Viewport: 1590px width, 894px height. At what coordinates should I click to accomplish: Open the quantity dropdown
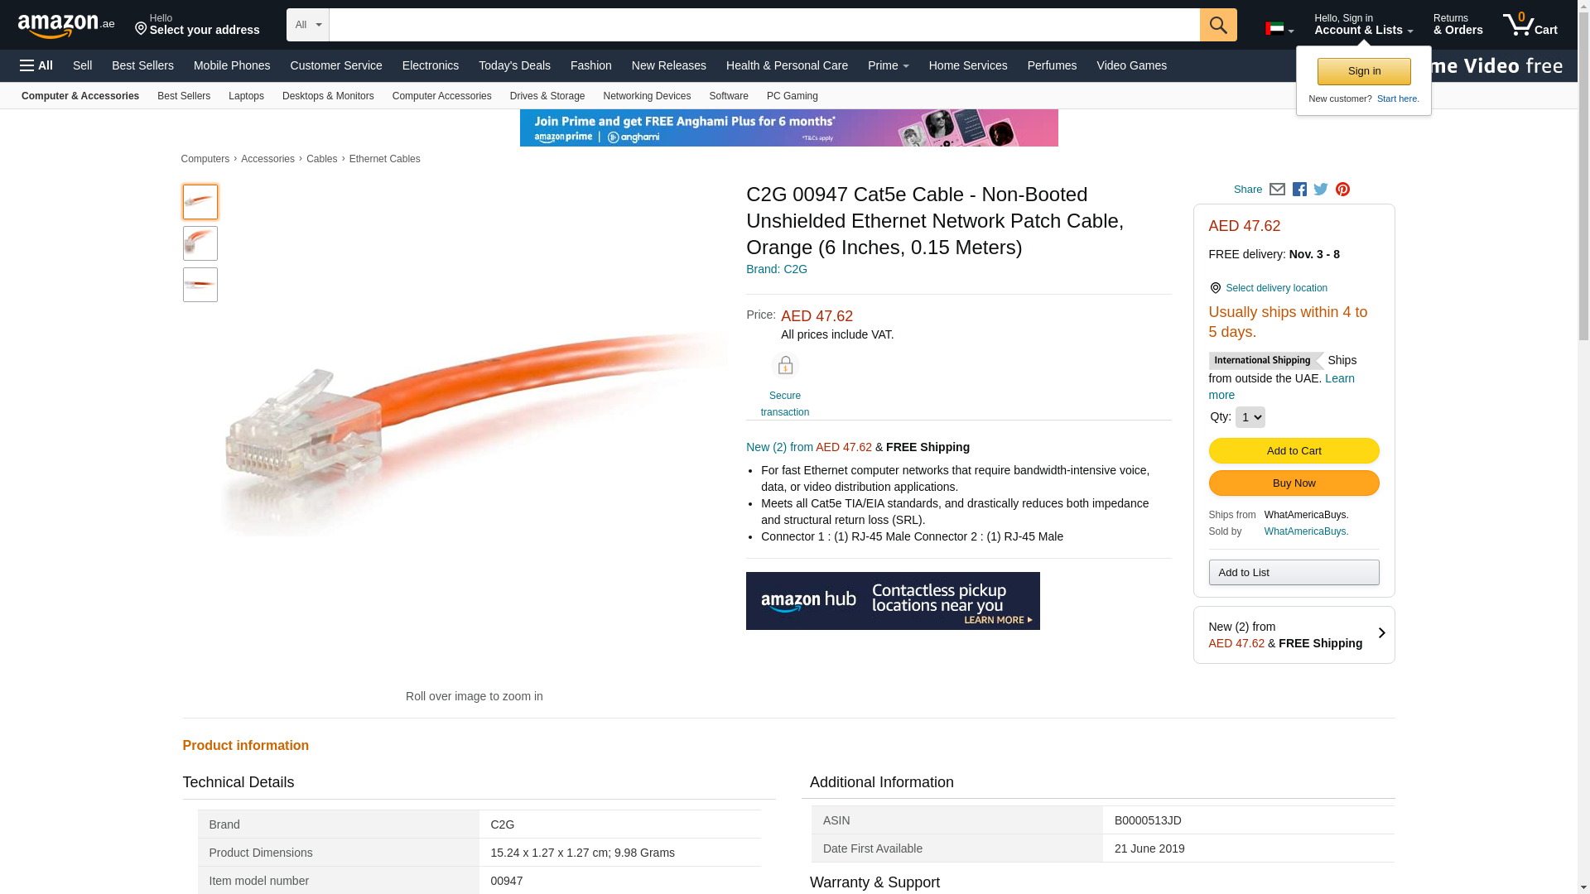point(1250,417)
